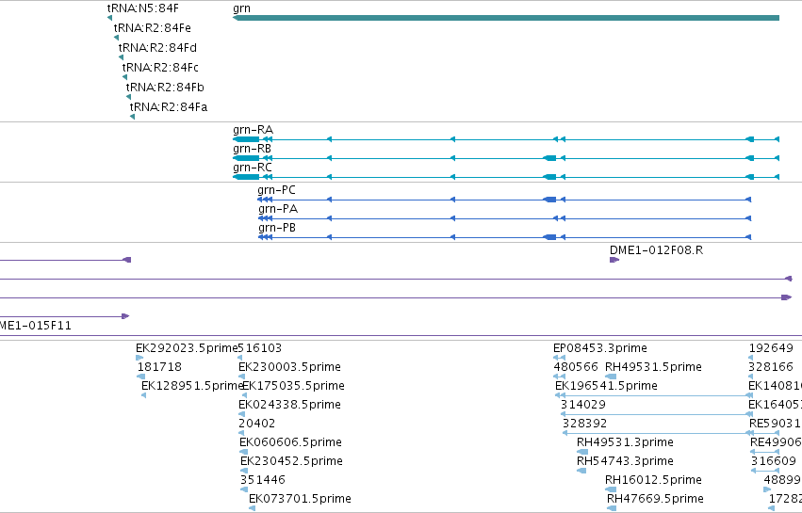Click the grn-RC transcript label
The image size is (802, 513).
pyautogui.click(x=253, y=168)
